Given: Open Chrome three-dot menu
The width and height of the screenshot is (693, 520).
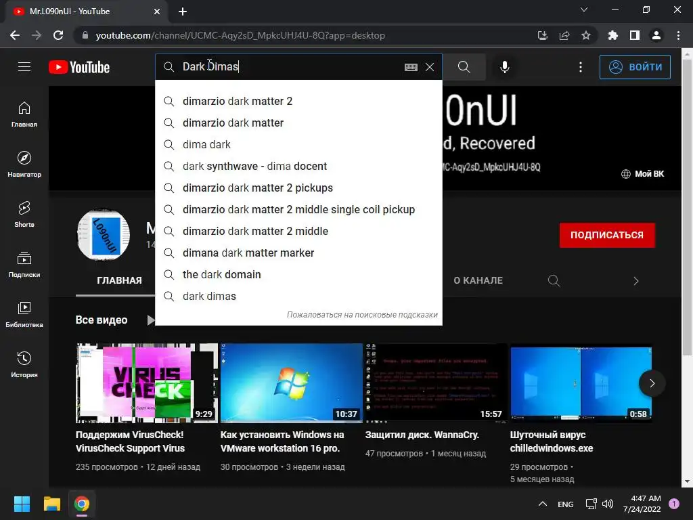Looking at the screenshot, I should pyautogui.click(x=678, y=35).
